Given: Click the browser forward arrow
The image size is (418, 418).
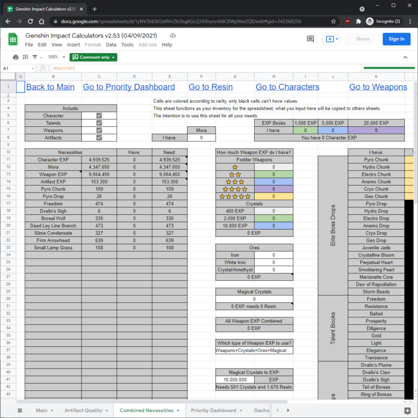Looking at the screenshot, I should (x=19, y=21).
